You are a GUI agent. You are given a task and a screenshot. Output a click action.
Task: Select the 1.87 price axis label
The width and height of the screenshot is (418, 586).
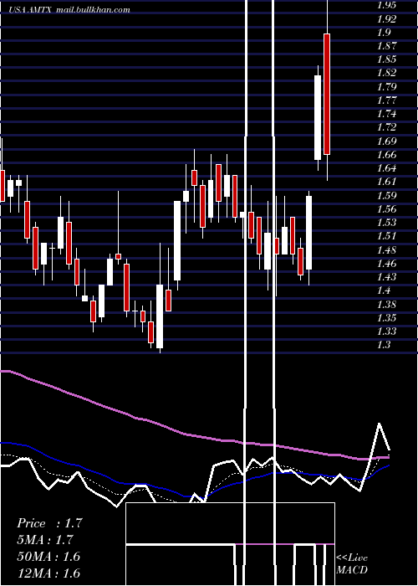click(386, 46)
